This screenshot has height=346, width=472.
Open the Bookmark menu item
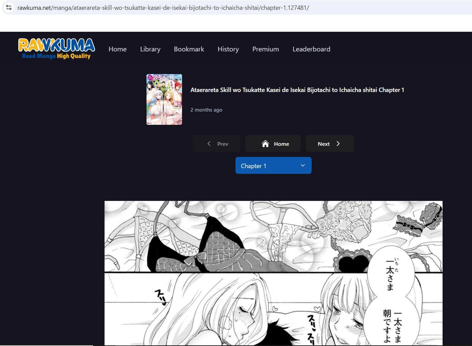point(189,49)
